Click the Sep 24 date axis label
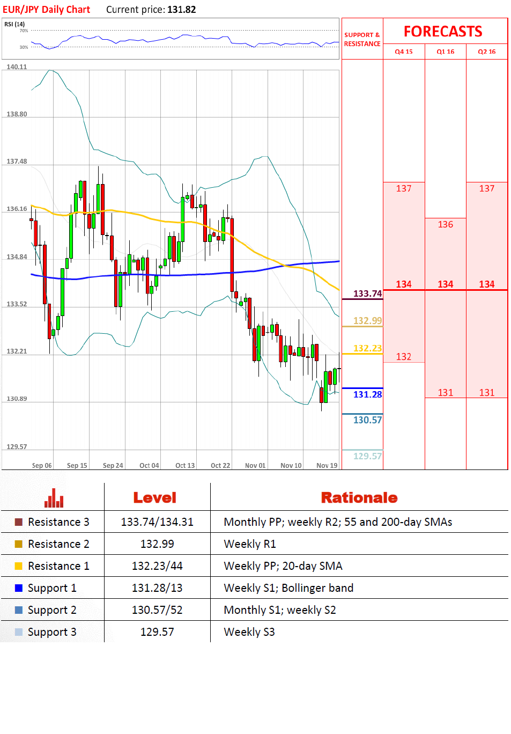Viewport: 511px width, 734px height. click(x=113, y=466)
